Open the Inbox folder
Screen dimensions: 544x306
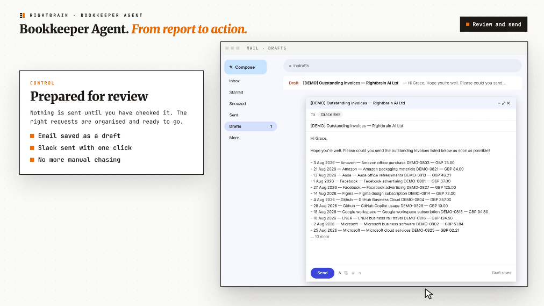point(234,81)
